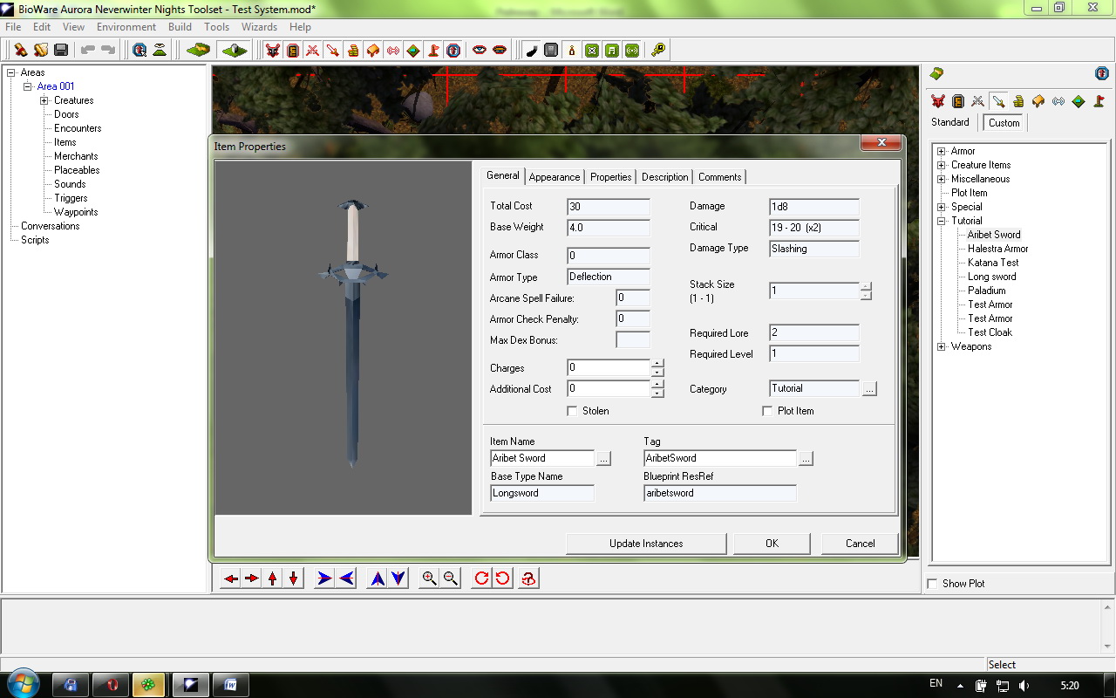Select the creature palette icon in right panel
Viewport: 1116px width, 698px height.
coord(937,101)
